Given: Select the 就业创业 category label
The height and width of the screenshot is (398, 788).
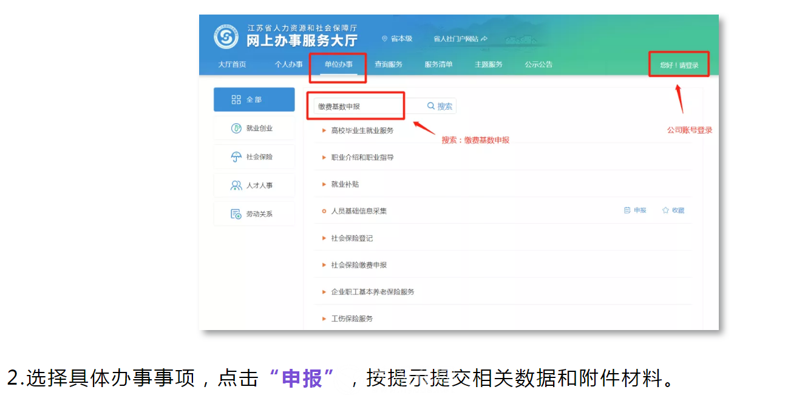Looking at the screenshot, I should pos(259,128).
